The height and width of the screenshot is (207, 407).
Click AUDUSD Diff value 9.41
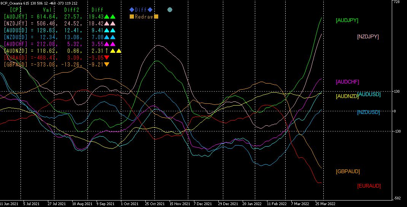(x=97, y=30)
